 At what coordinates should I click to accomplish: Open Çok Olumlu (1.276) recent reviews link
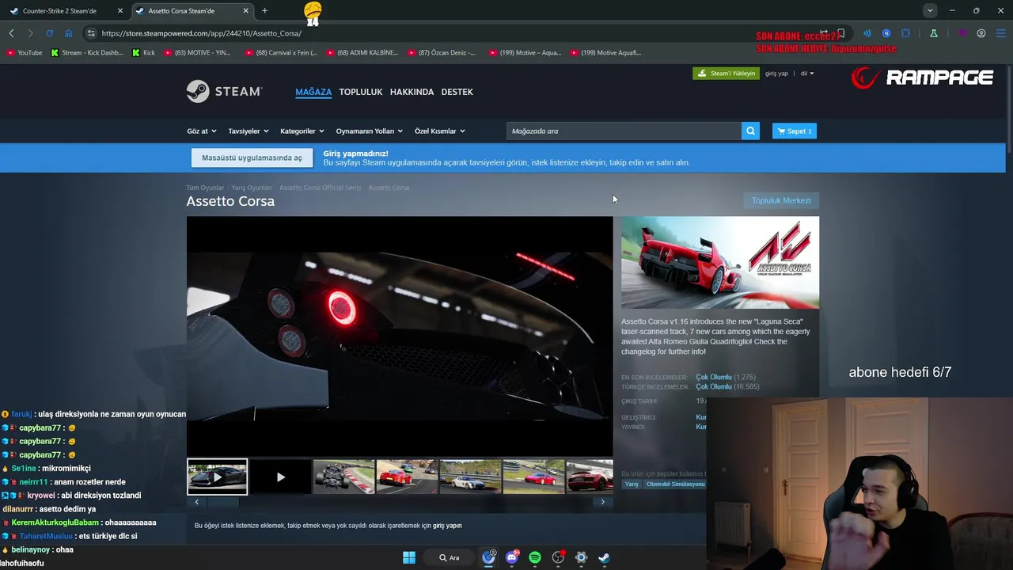[726, 377]
